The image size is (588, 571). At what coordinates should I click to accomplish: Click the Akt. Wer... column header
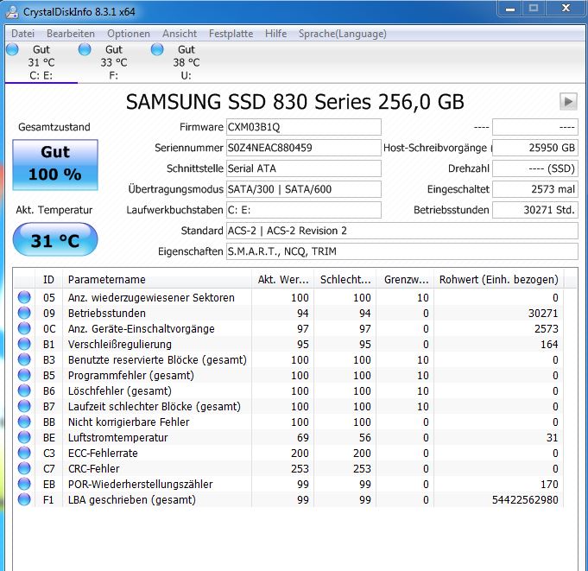(x=282, y=280)
